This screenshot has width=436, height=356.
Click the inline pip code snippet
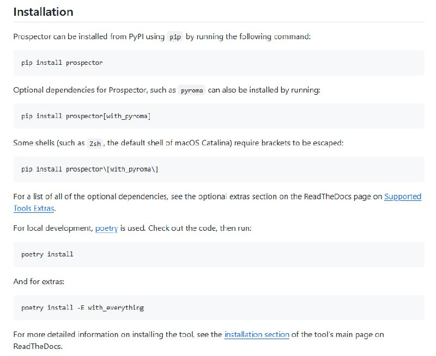174,36
